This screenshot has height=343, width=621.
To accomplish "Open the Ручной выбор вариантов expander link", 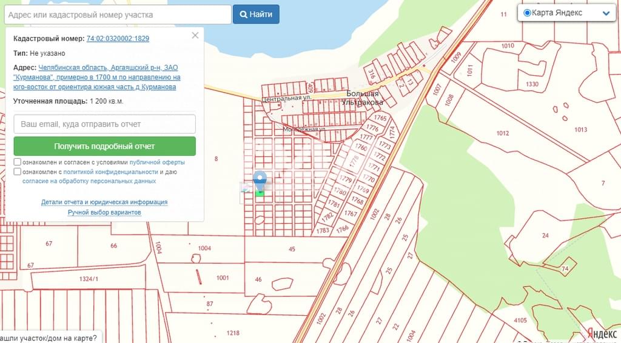I will pyautogui.click(x=104, y=213).
